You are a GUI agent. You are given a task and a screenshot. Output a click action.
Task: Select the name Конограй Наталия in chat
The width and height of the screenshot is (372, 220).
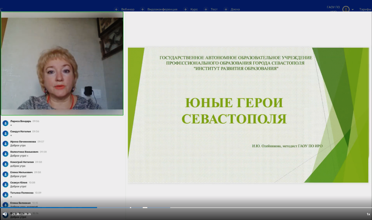[22, 162]
